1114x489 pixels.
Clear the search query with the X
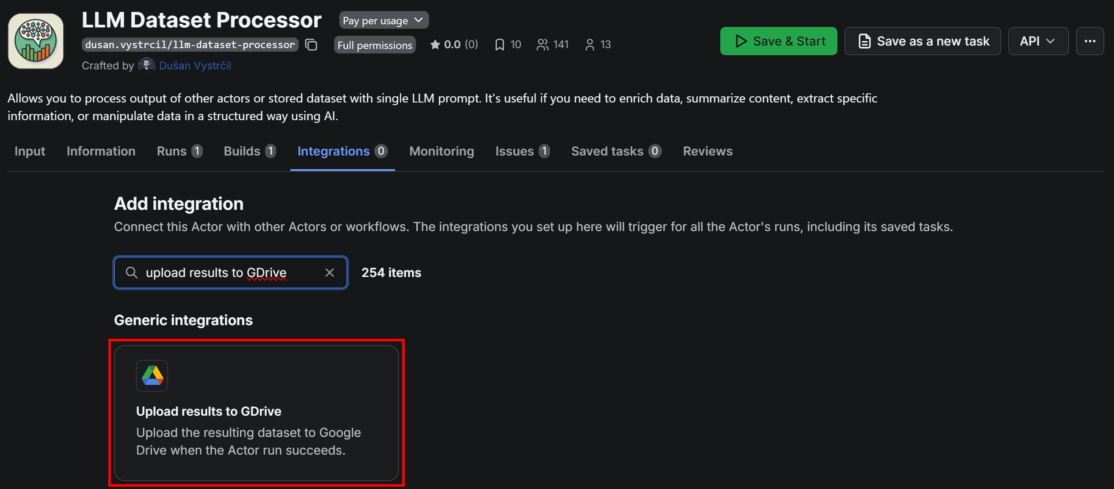point(330,273)
